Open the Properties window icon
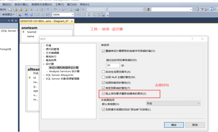Viewport: 218px width, 132px height. pos(202,9)
